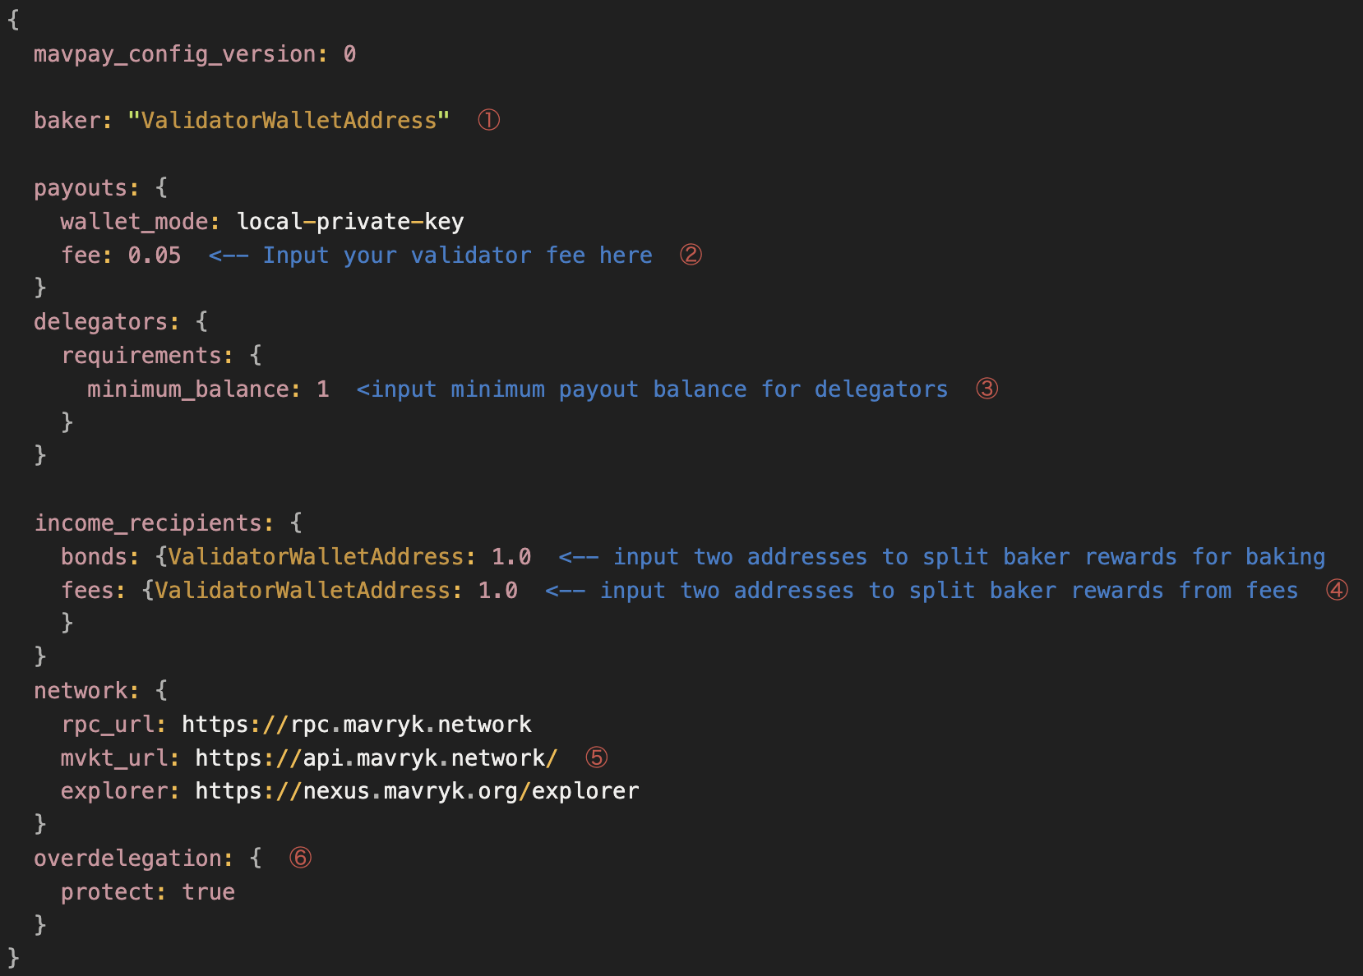Click the fee value 0.05
Image resolution: width=1363 pixels, height=976 pixels.
point(154,256)
